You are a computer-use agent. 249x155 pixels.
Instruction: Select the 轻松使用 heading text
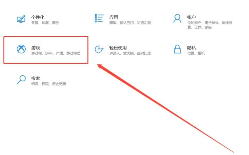[118, 48]
